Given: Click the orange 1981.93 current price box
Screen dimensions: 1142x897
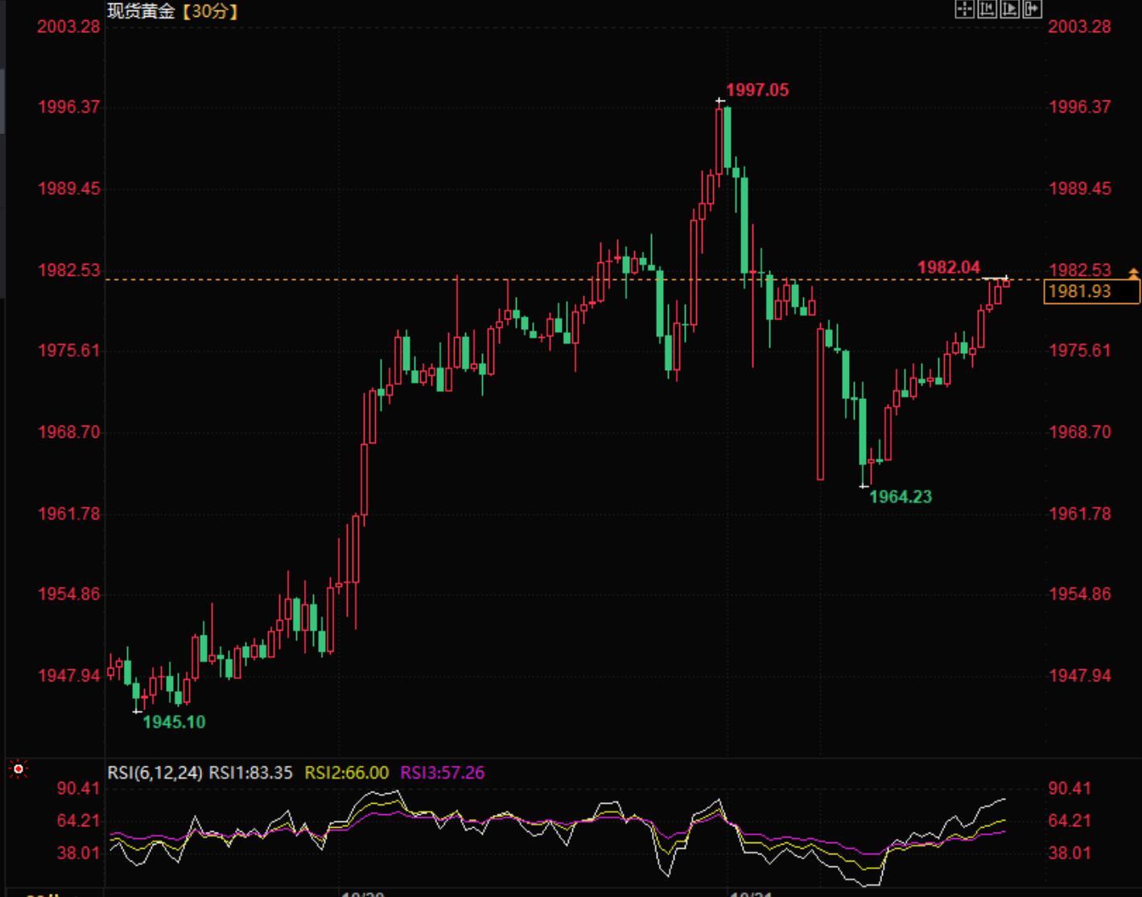Looking at the screenshot, I should pyautogui.click(x=1090, y=291).
